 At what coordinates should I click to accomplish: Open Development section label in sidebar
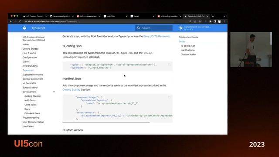tap(29, 92)
